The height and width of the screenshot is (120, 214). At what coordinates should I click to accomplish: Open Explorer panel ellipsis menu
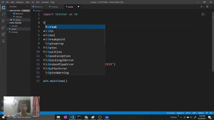pyautogui.click(x=27, y=7)
